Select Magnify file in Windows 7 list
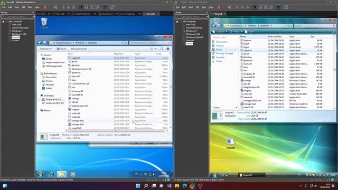This screenshot has height=190, width=338. click(76, 109)
